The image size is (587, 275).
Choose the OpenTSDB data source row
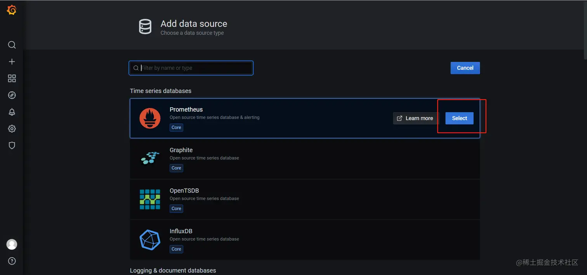coord(305,199)
